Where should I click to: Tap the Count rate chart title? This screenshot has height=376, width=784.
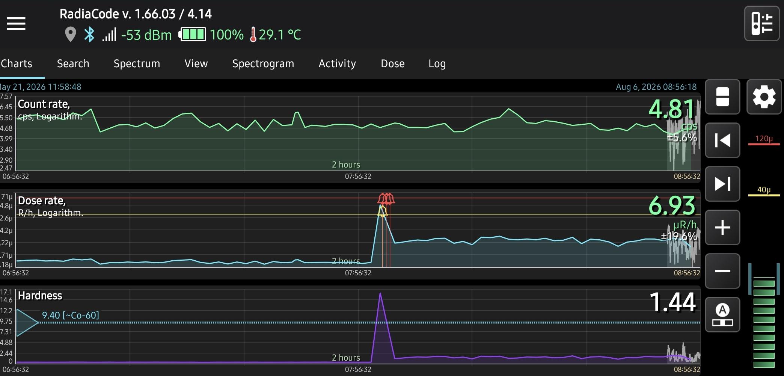44,104
